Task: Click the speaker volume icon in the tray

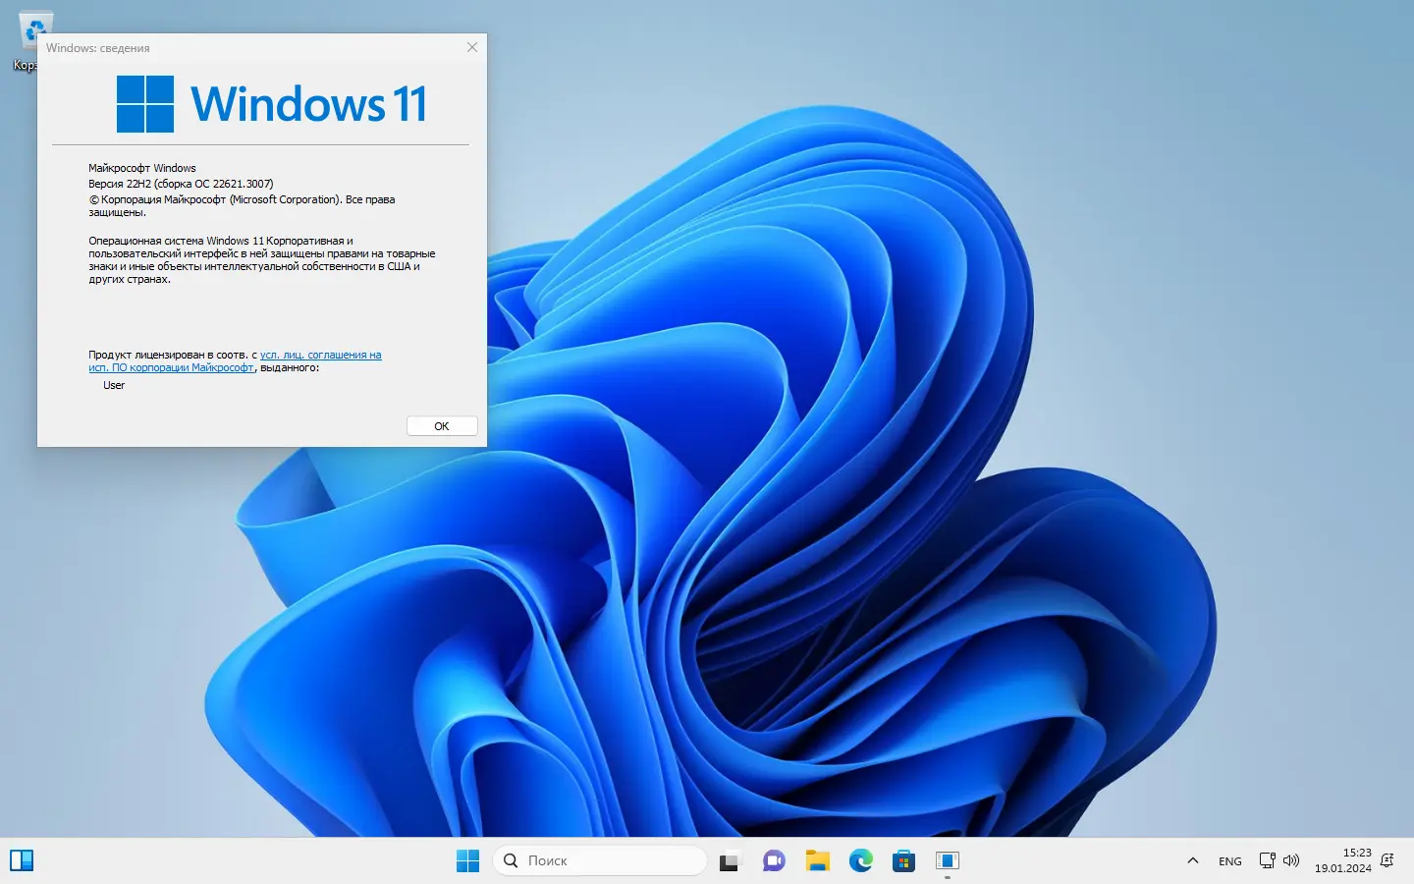Action: 1291,861
